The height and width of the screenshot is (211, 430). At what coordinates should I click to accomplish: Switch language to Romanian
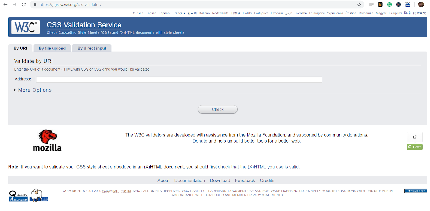[366, 13]
